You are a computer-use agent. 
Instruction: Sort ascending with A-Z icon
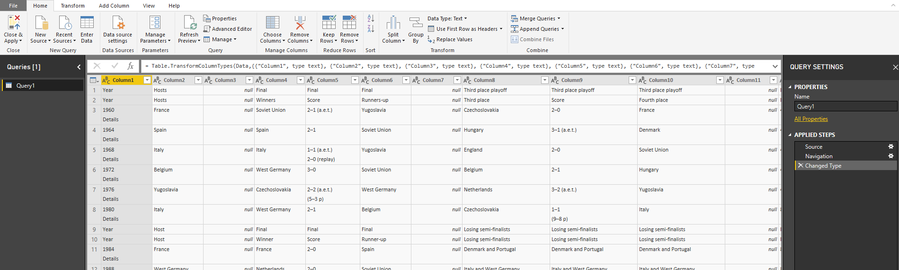[371, 18]
